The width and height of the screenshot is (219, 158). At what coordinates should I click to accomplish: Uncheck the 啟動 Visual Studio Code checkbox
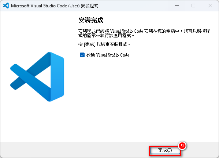[x=82, y=55]
